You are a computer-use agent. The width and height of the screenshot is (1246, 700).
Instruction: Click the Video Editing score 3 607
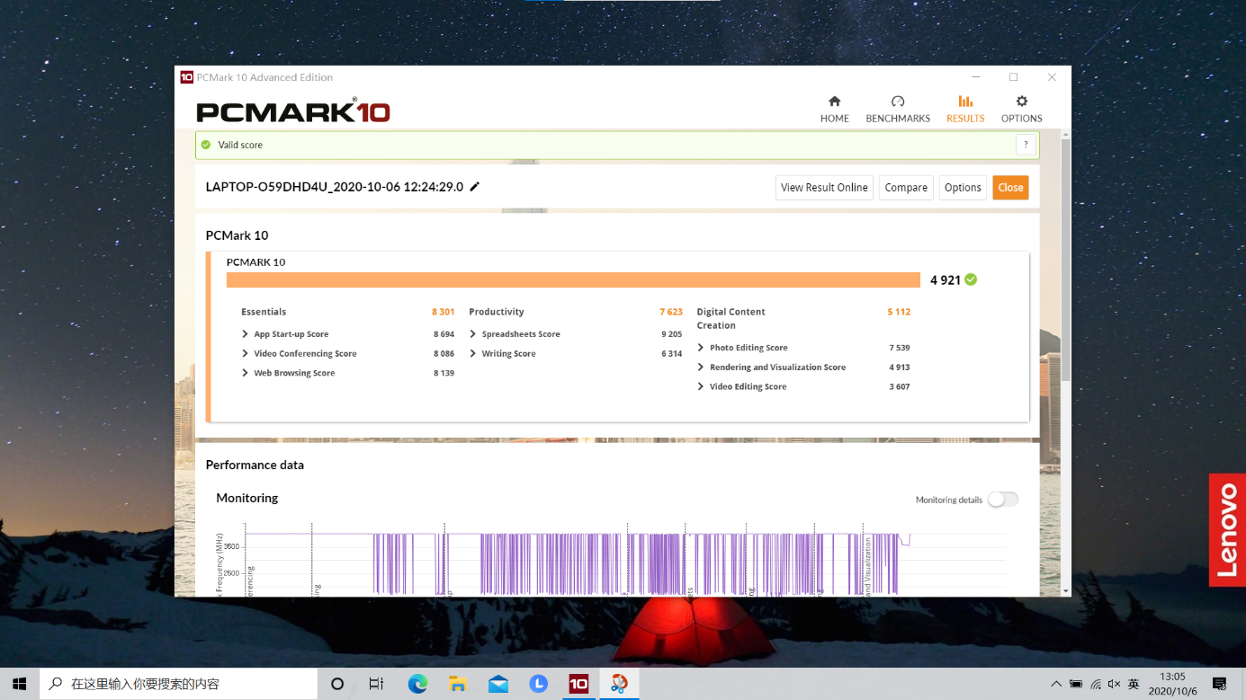(900, 387)
